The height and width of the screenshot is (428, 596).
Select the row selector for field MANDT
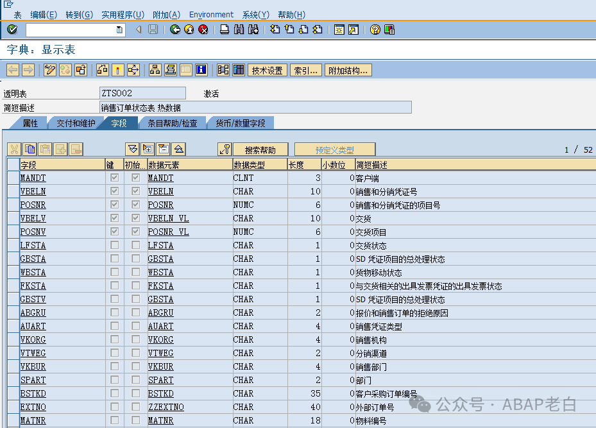[x=13, y=178]
